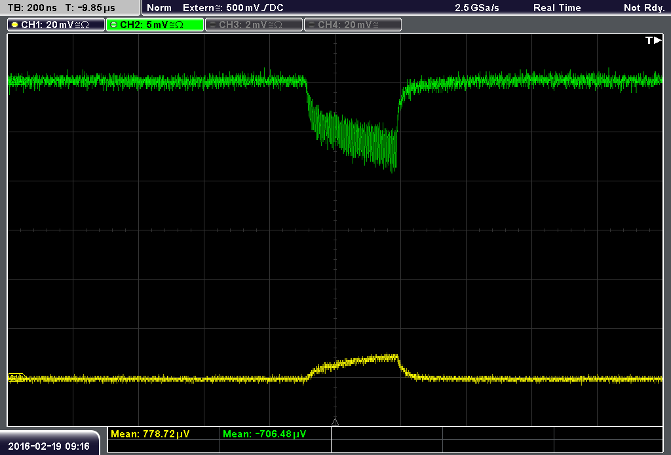
Task: Click the yellow CH1 indicator dot
Action: click(x=15, y=25)
